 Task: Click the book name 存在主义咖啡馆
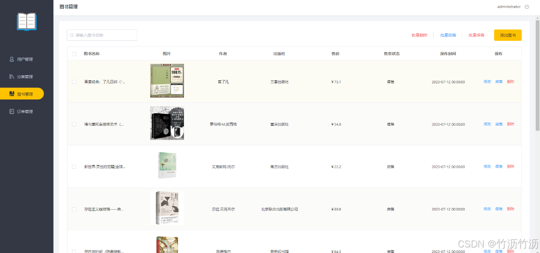(104, 209)
